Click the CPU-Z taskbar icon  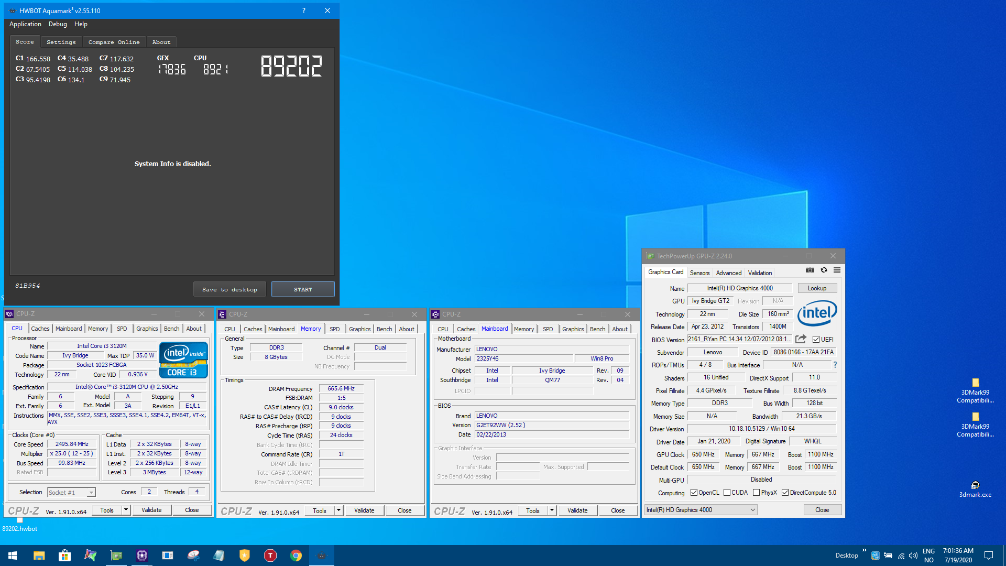[x=141, y=556]
